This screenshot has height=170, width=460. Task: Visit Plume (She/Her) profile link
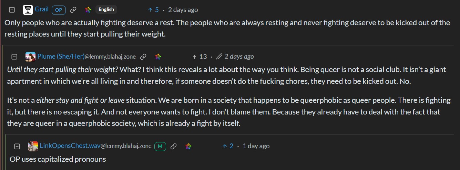(61, 57)
